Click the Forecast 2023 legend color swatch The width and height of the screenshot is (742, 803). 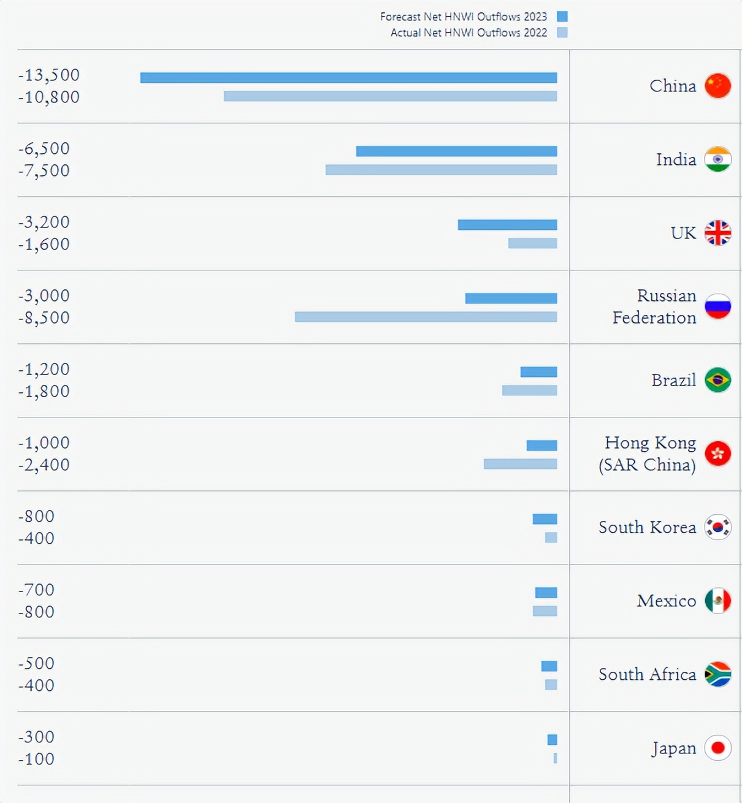pos(562,17)
